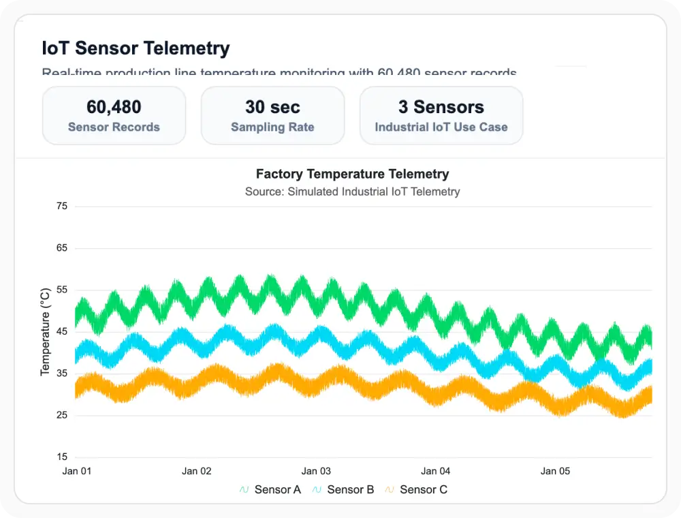Click the Jan 01 x-axis label
Screen dimensions: 681x518
click(x=77, y=471)
